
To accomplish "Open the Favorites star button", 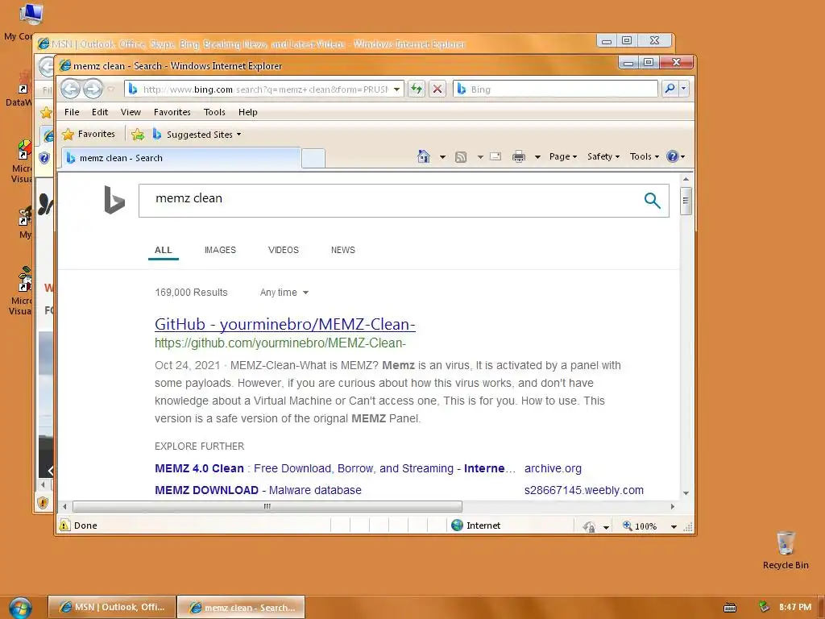I will click(x=89, y=135).
